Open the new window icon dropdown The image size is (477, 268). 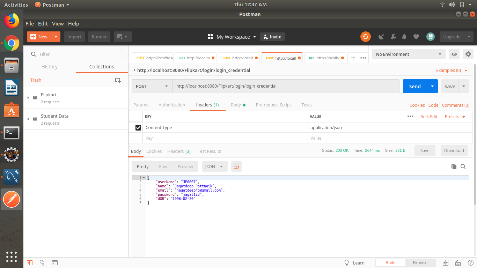(122, 37)
